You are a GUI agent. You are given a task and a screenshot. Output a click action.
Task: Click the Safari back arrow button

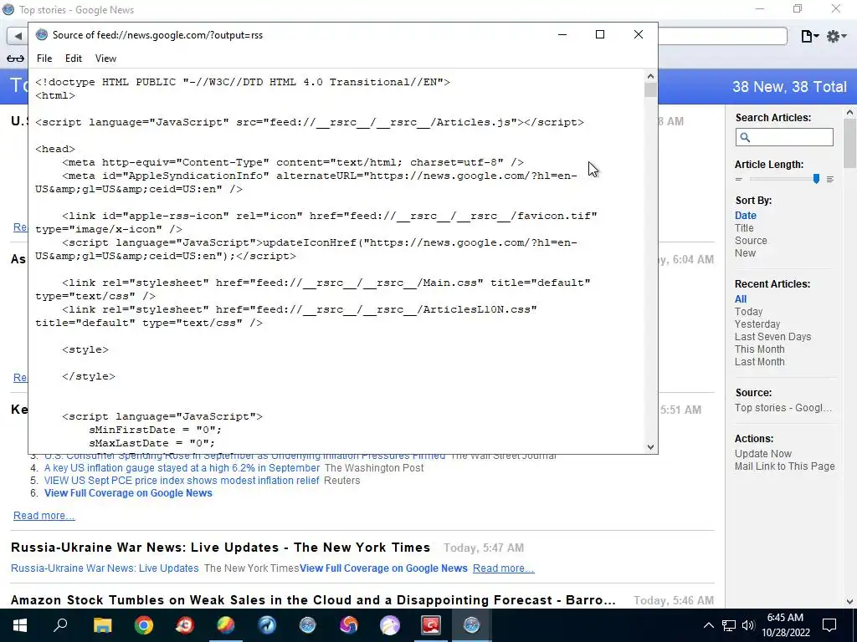coord(18,36)
